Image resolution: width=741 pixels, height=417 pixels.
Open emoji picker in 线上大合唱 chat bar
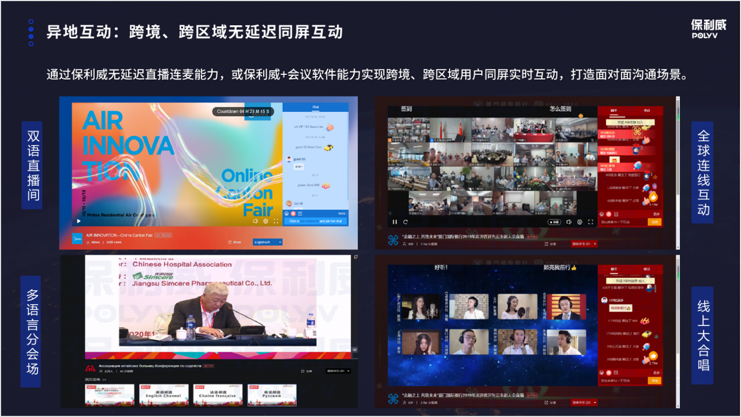click(601, 373)
